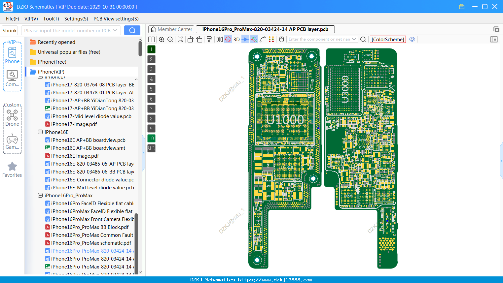The height and width of the screenshot is (283, 503).
Task: Open Favorites star
Action: click(x=12, y=170)
